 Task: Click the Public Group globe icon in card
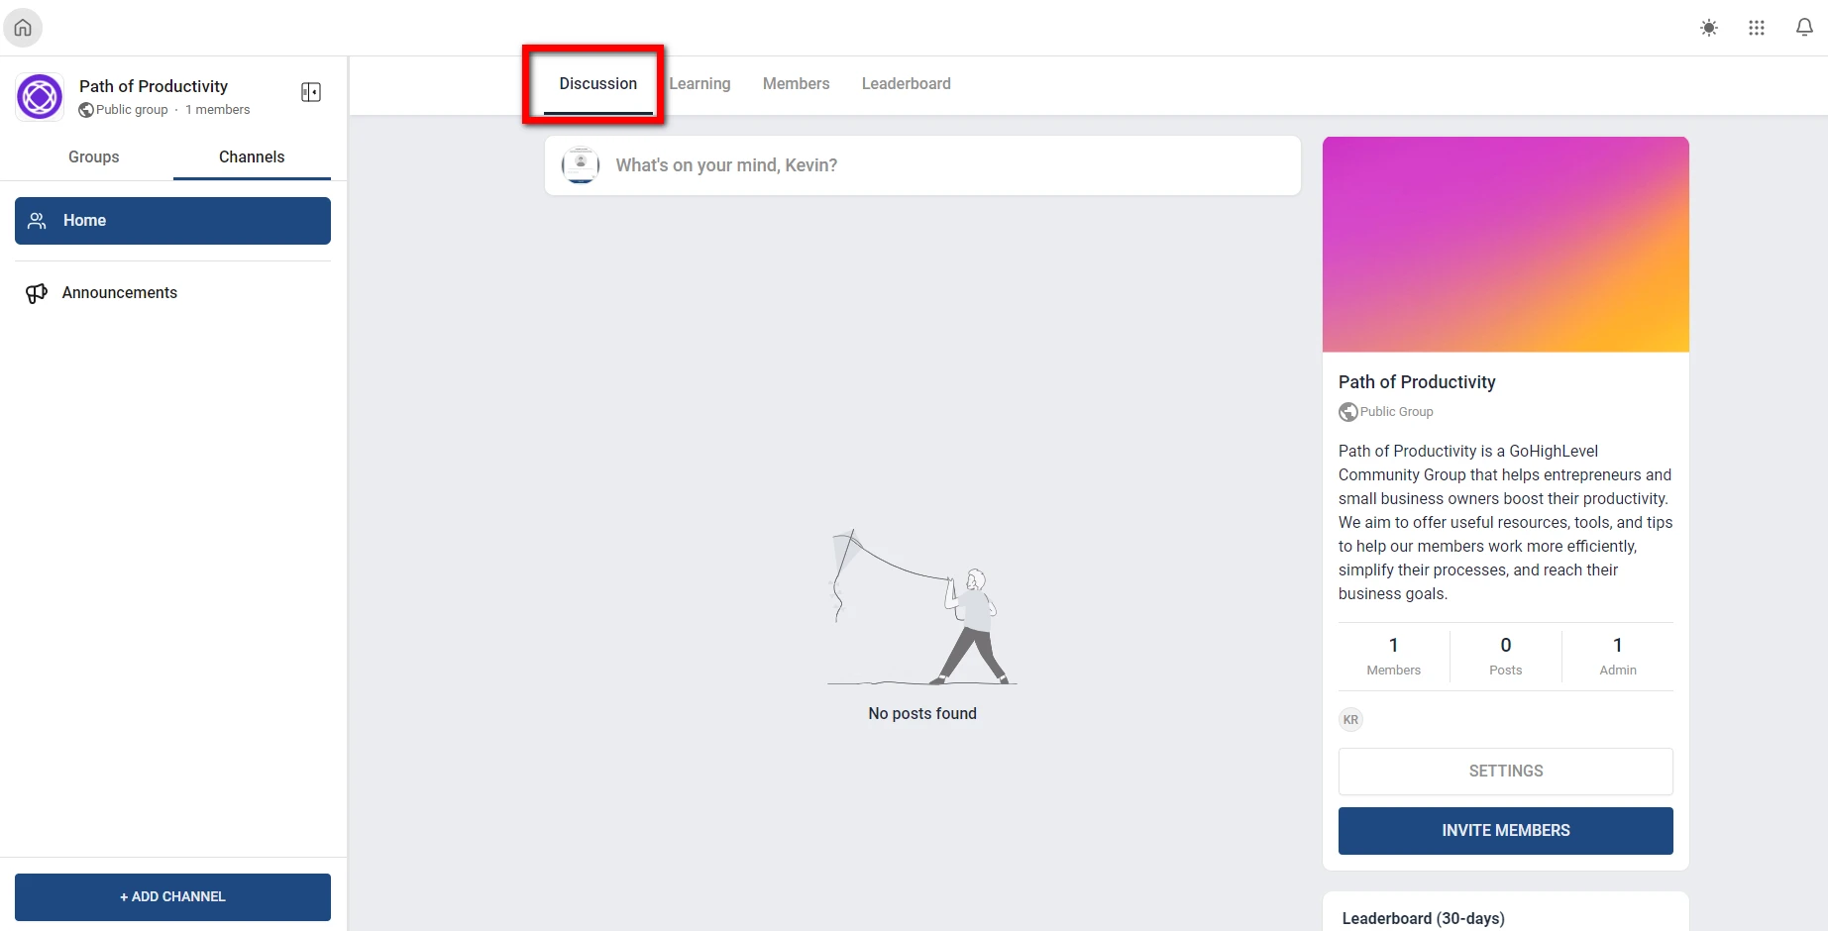coord(1348,412)
